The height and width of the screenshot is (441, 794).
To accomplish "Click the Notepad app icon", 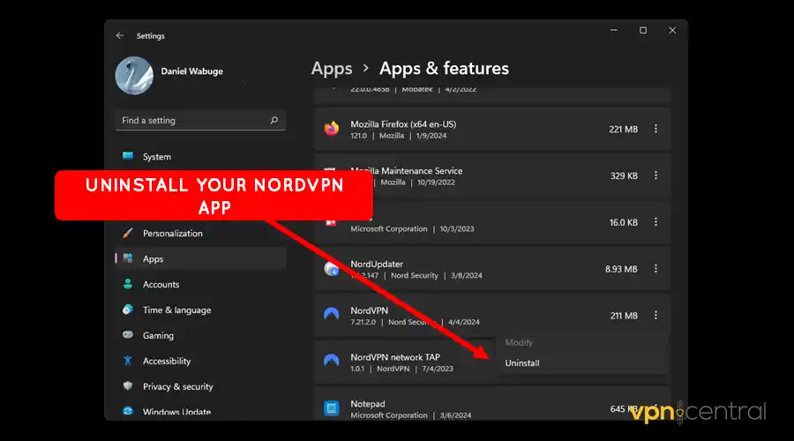I will [x=331, y=408].
